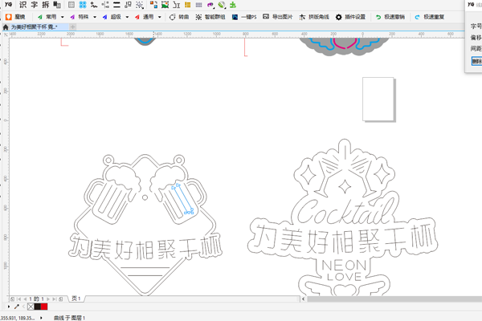Image resolution: width=482 pixels, height=321 pixels.
Task: Click the 常用 toolbar button
Action: click(x=47, y=17)
